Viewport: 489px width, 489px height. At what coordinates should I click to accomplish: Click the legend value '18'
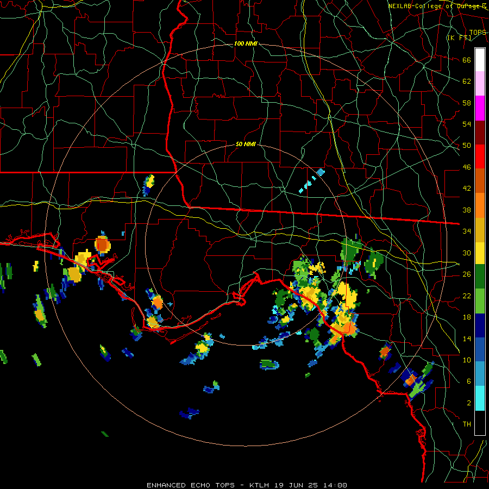tap(467, 317)
